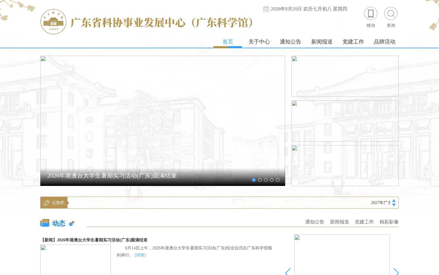Show previous image with the left blue chevron
439x275 pixels.
(x=288, y=272)
